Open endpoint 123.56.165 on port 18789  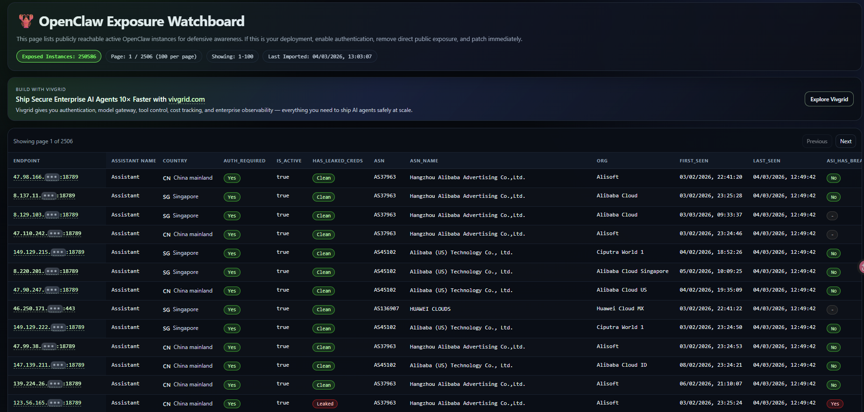pyautogui.click(x=47, y=403)
